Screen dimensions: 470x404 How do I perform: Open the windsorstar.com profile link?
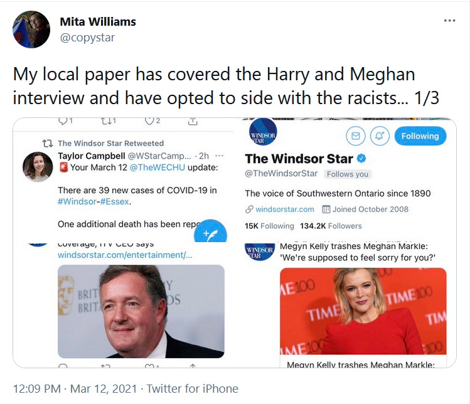click(x=285, y=209)
